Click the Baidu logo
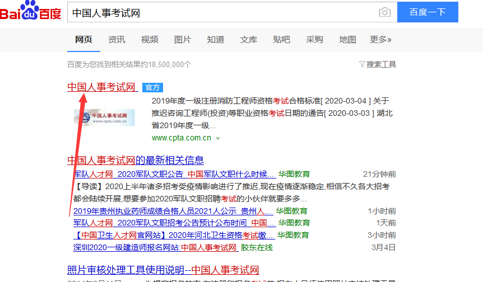Viewport: 483px width, 282px height. [x=30, y=11]
